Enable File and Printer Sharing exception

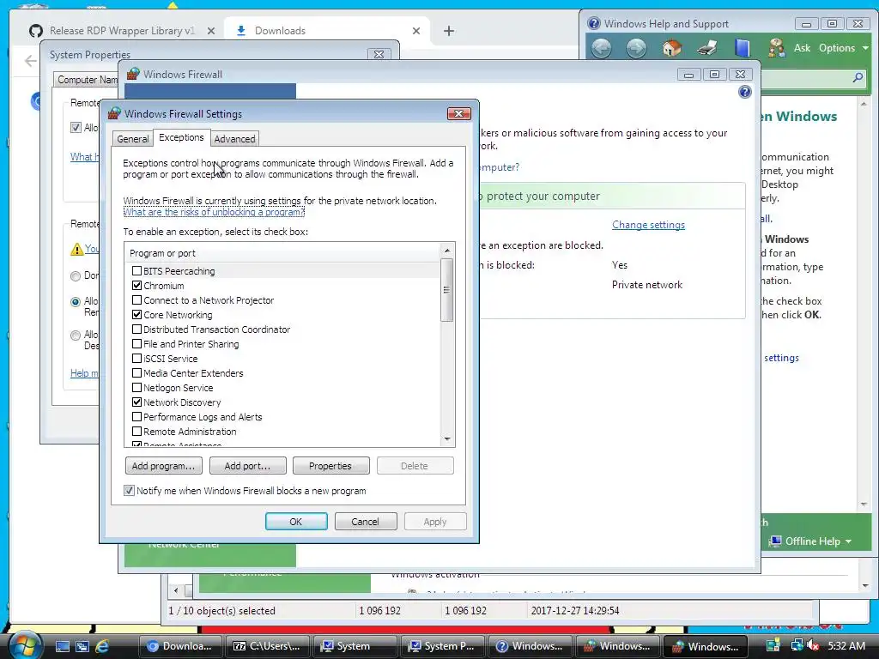click(x=136, y=343)
